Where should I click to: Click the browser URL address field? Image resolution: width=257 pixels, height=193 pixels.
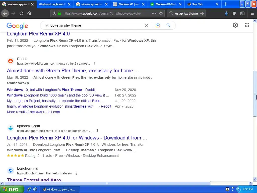point(102,14)
